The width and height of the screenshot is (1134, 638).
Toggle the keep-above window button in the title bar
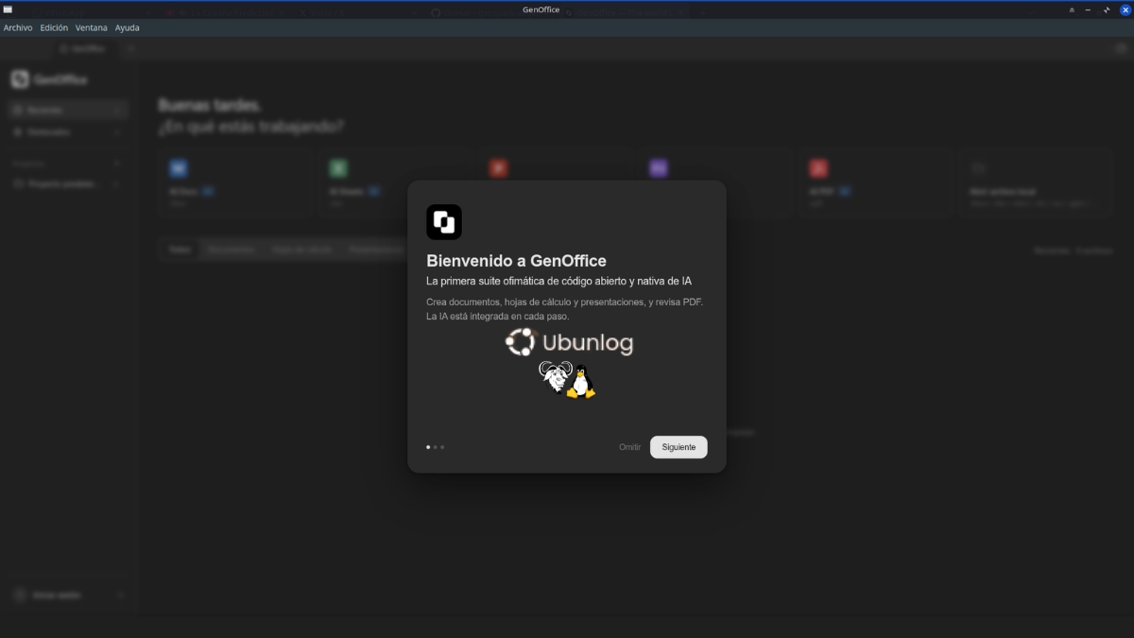pos(1072,9)
